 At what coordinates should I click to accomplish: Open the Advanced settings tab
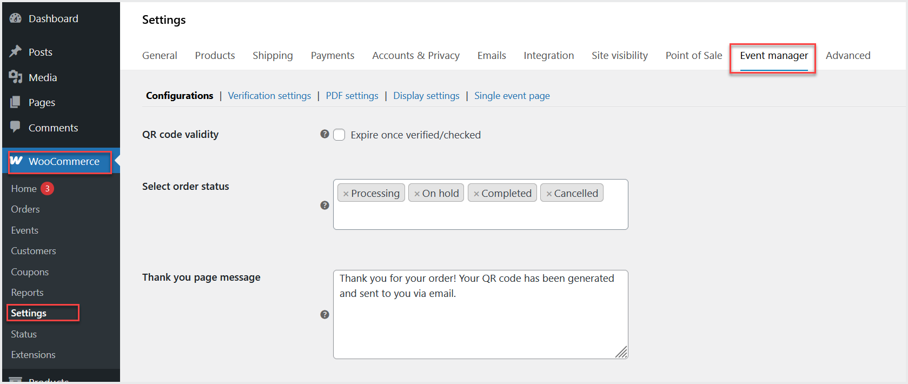(847, 55)
